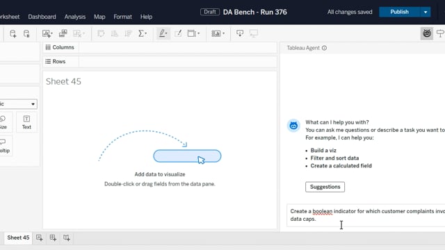Open the Publish dropdown arrow
Image resolution: width=445 pixels, height=250 pixels.
tap(426, 12)
